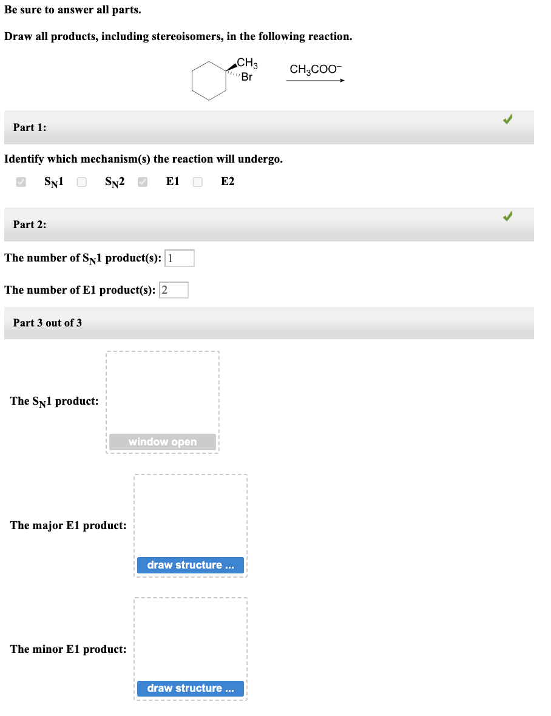Open the draw structure editor for major E1 product
Screen dimensions: 551x716
coord(191,565)
